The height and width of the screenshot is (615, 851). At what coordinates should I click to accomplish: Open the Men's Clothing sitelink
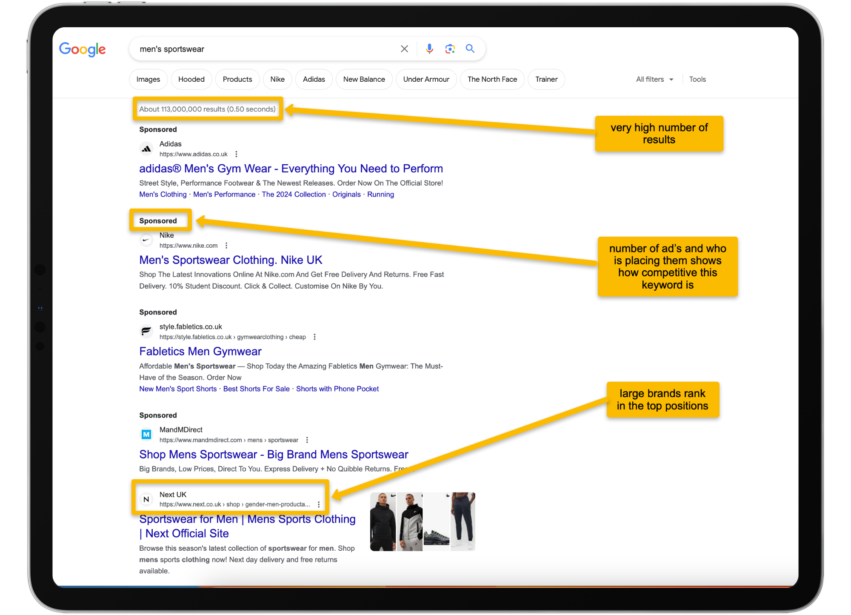tap(163, 195)
